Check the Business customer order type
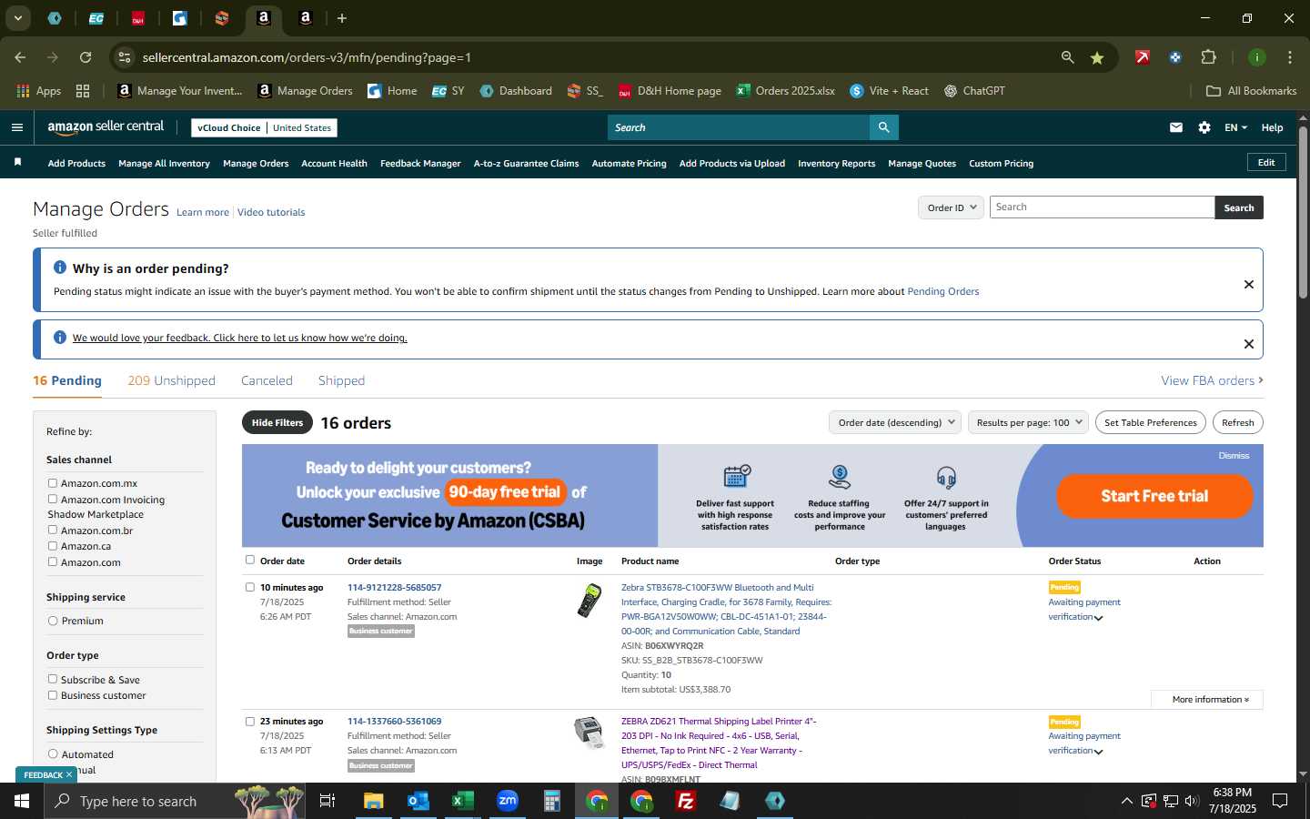 point(53,695)
